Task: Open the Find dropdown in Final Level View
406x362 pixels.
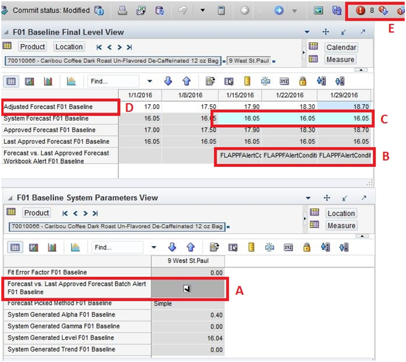Action: pos(149,81)
